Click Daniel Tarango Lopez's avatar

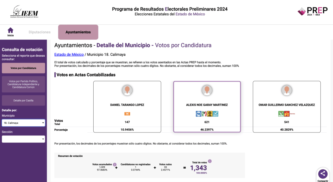pos(127,90)
